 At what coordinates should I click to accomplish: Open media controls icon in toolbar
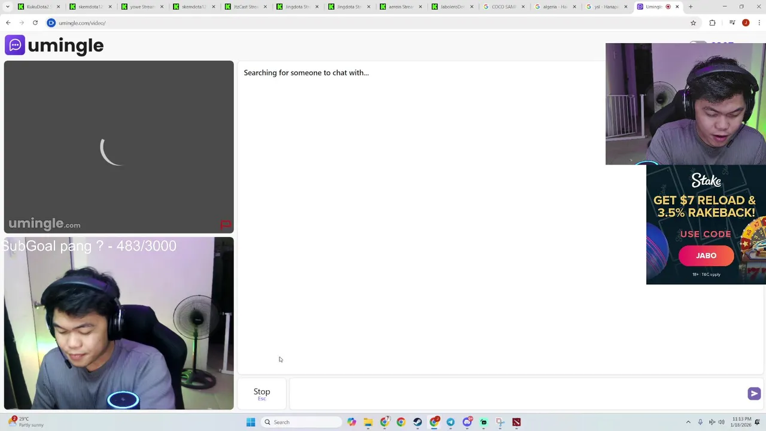click(732, 23)
